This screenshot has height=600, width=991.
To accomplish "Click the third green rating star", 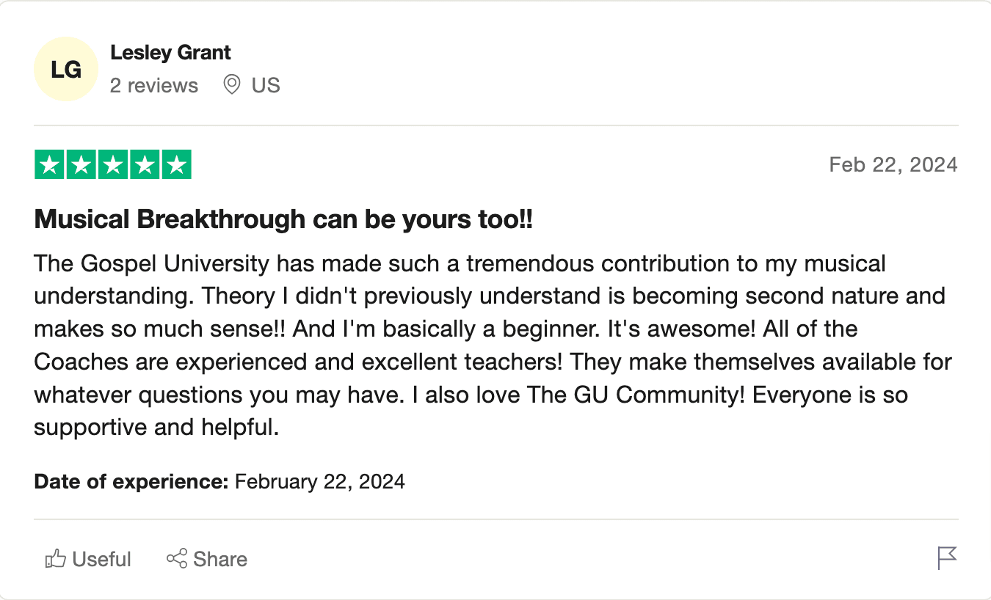I will [x=113, y=164].
